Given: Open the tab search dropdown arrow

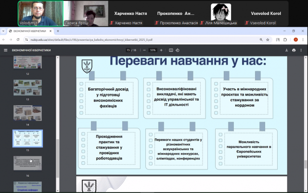Looking at the screenshot, I should point(4,31).
